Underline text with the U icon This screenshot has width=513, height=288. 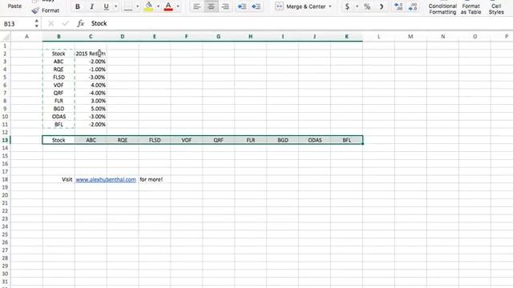click(106, 6)
